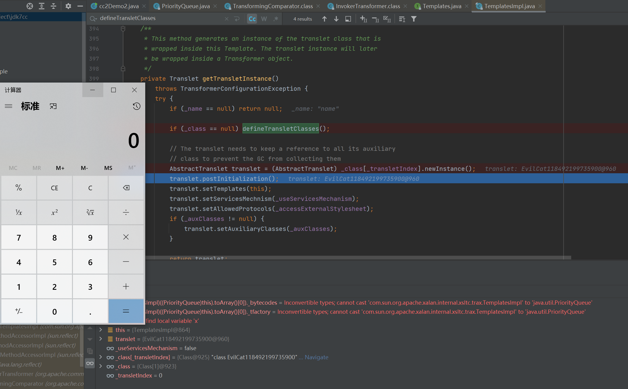Expand the 'translet' variable node

(101, 339)
